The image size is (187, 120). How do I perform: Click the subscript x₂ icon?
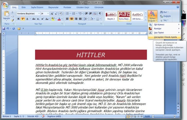click(x=38, y=19)
